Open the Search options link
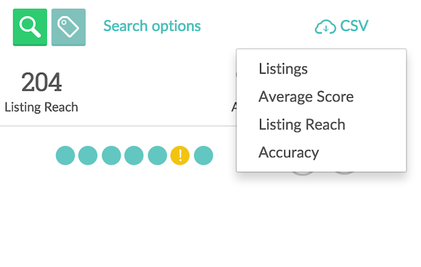Screen dimensions: 421x267 tap(152, 26)
